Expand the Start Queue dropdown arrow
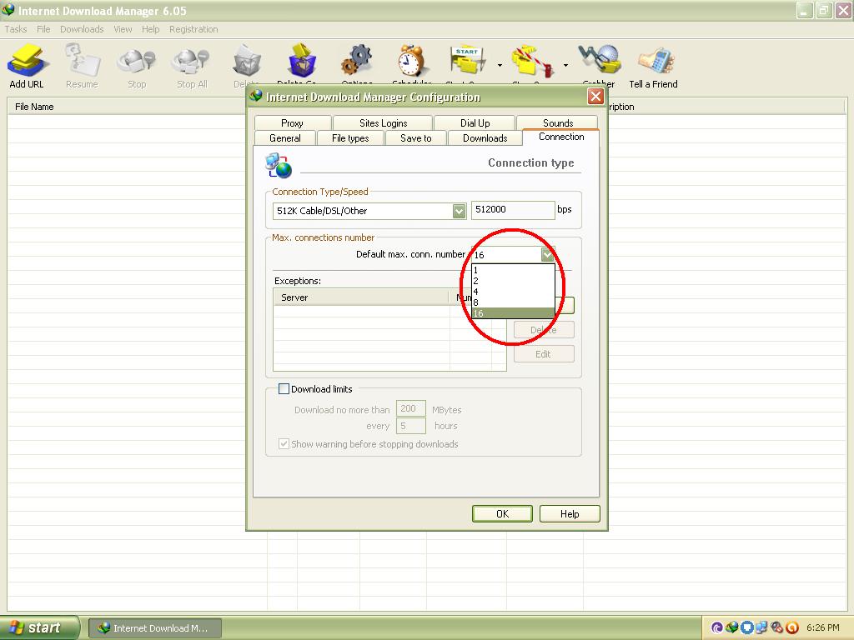Screen dimensions: 854x640 click(x=500, y=65)
